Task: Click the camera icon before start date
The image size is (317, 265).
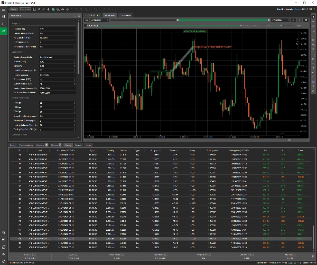Action: pos(87,20)
